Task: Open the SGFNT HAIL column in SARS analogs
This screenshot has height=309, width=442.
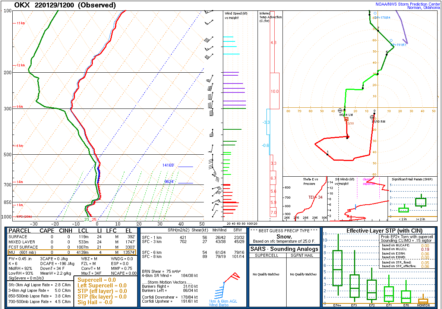Action: click(303, 255)
